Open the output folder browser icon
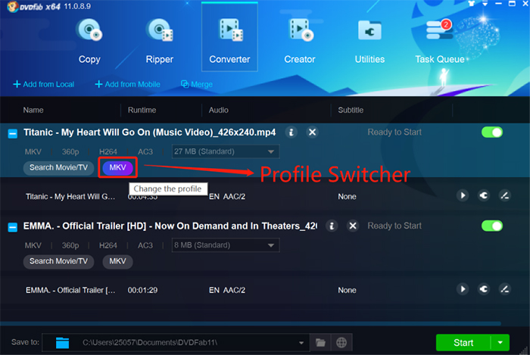Screen dimensions: 530x355 tap(320, 342)
